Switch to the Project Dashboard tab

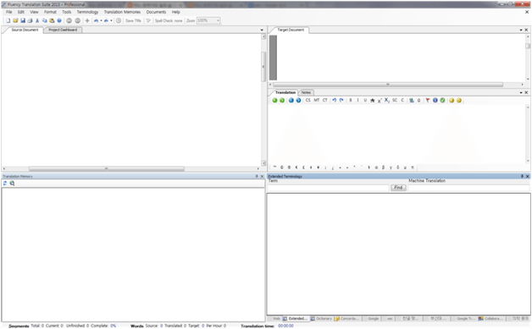63,30
